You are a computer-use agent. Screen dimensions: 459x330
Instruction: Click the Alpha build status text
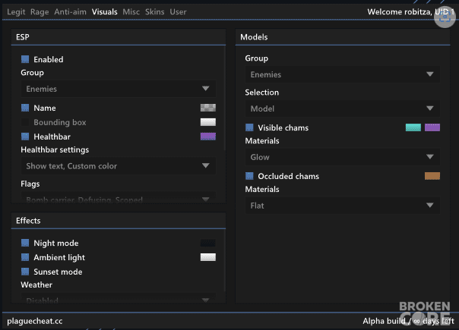click(408, 321)
